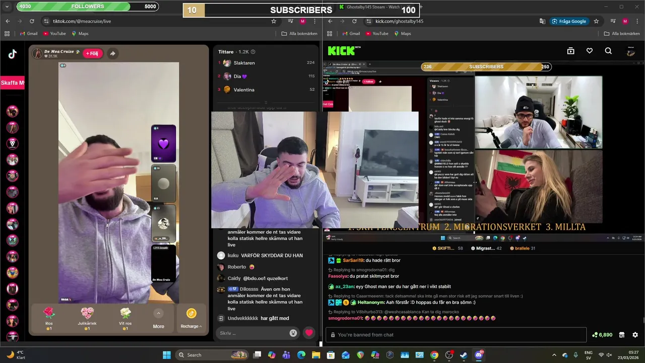
Task: Expand More gifts chevron
Action: 158,314
